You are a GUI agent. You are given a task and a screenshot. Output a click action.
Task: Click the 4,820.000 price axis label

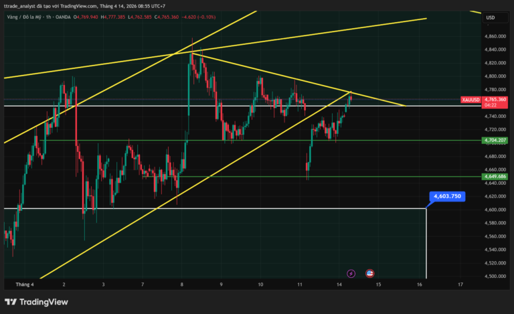pyautogui.click(x=495, y=63)
